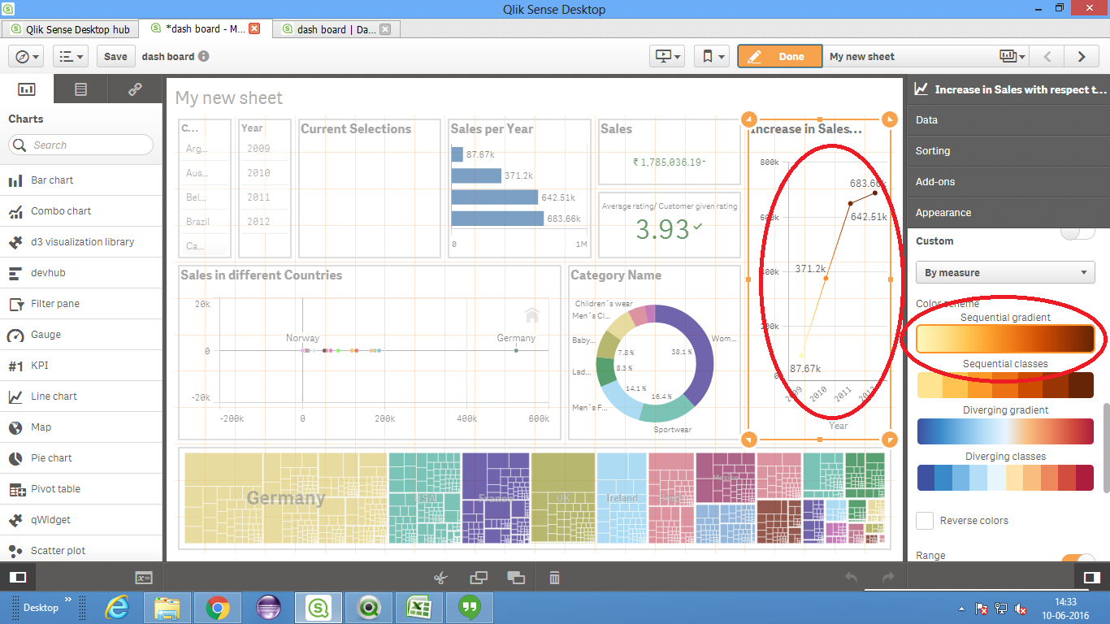Toggle the assets panel visibility
This screenshot has height=624, width=1110.
tap(17, 578)
